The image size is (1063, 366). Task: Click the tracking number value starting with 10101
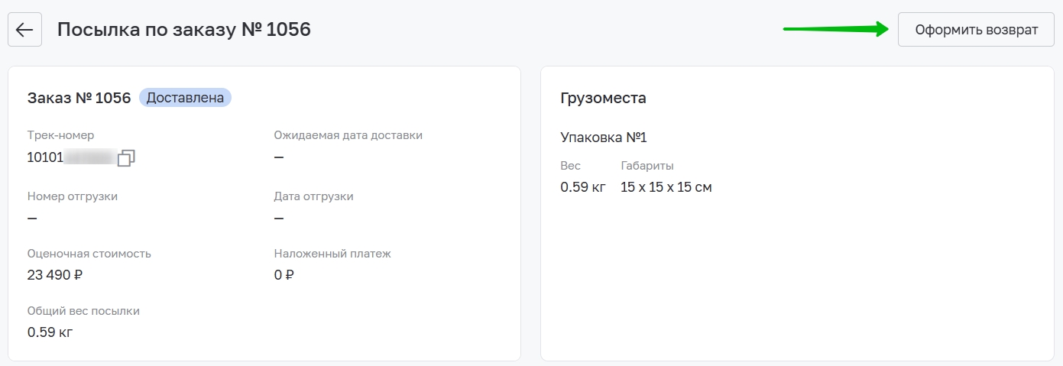click(x=70, y=157)
